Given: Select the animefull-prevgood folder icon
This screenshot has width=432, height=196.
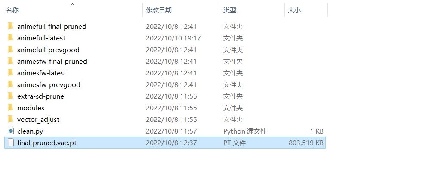Looking at the screenshot, I should (10, 50).
